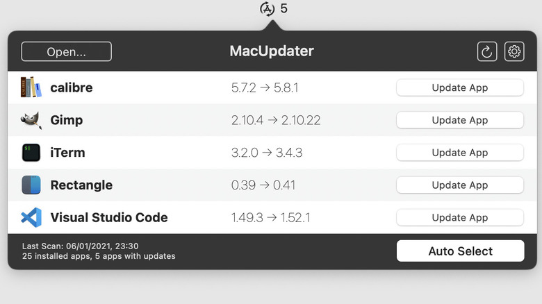
Task: Click the calibre version 5.7.2 → 5.8.1 text
Action: click(x=266, y=88)
